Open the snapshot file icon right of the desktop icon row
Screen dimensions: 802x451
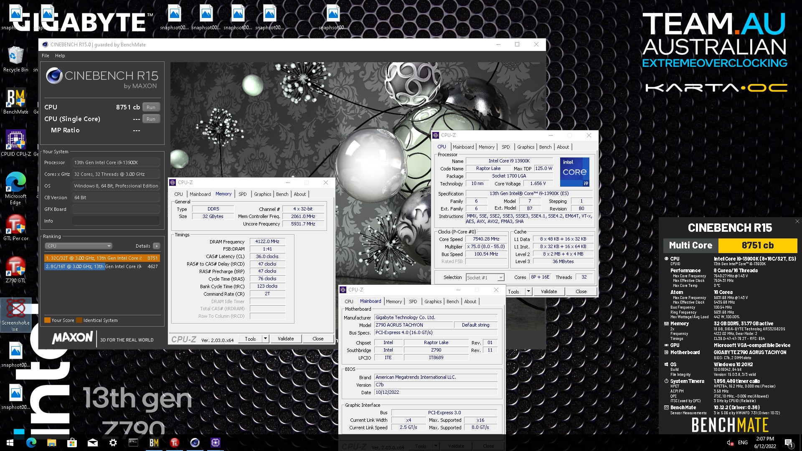tap(333, 18)
